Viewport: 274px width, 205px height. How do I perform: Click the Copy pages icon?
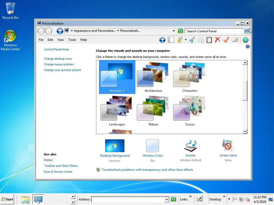tap(201, 40)
